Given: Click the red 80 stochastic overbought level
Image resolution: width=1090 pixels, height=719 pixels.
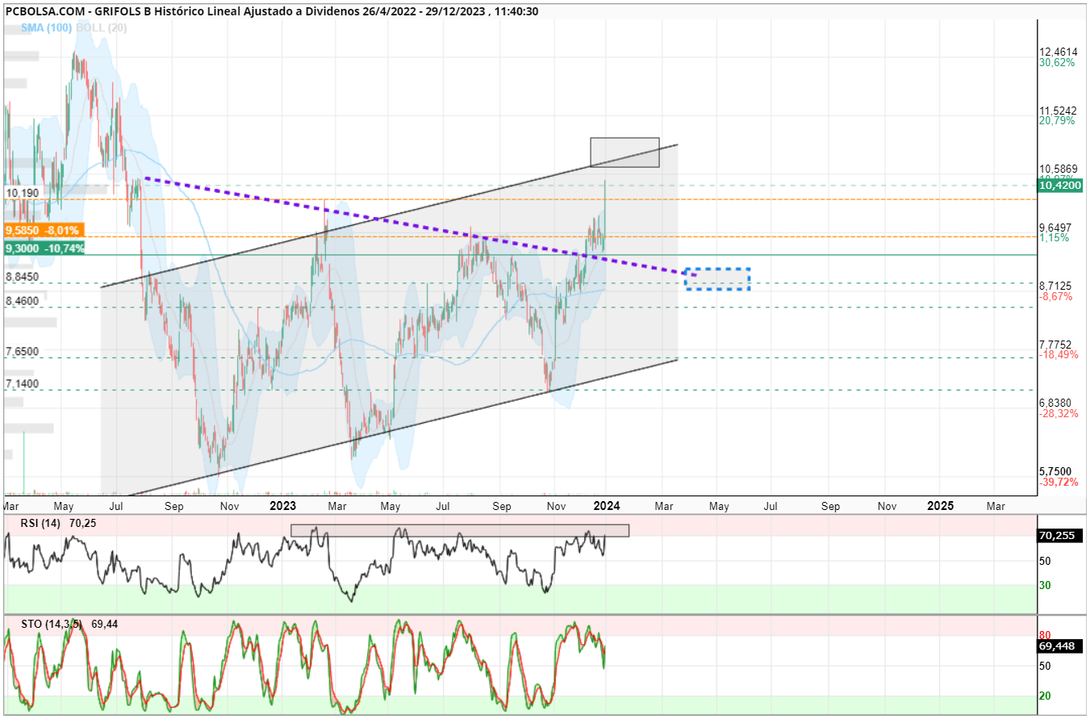Looking at the screenshot, I should tap(1044, 635).
